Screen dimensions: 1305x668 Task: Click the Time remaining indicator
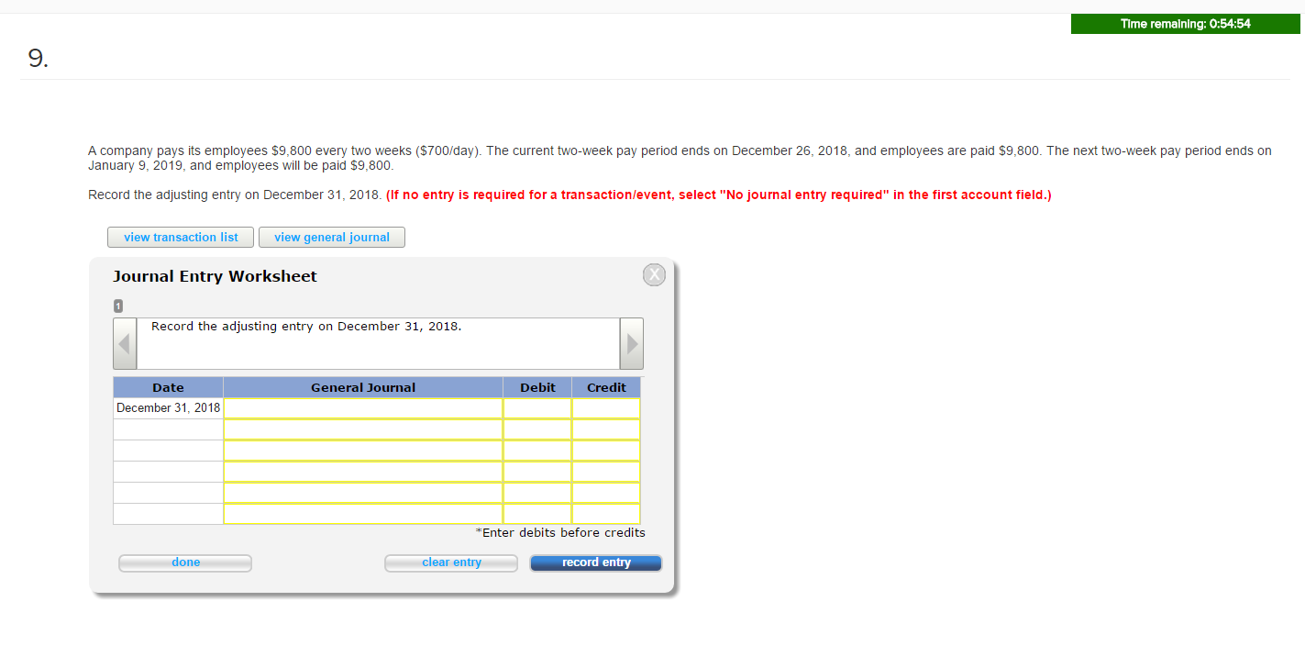(1185, 24)
